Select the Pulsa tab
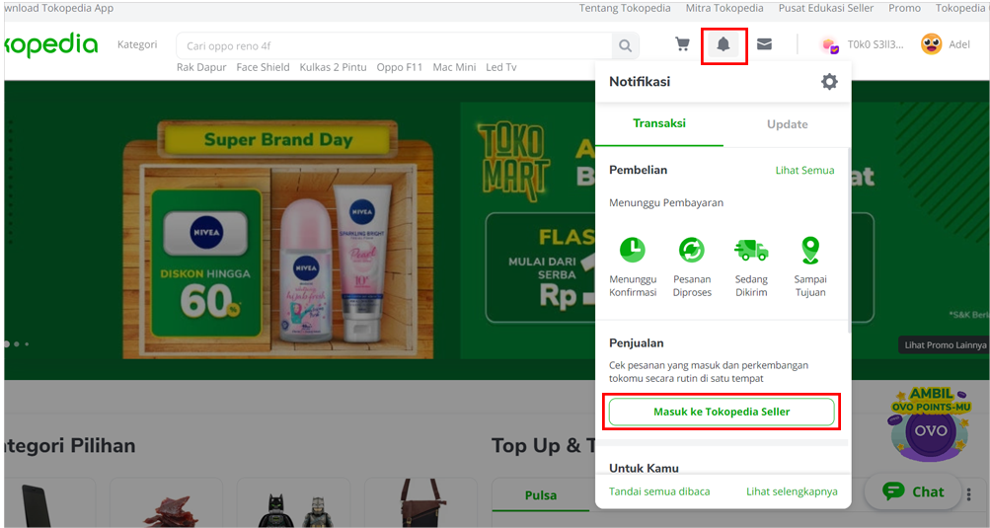The image size is (990, 528). click(x=541, y=495)
